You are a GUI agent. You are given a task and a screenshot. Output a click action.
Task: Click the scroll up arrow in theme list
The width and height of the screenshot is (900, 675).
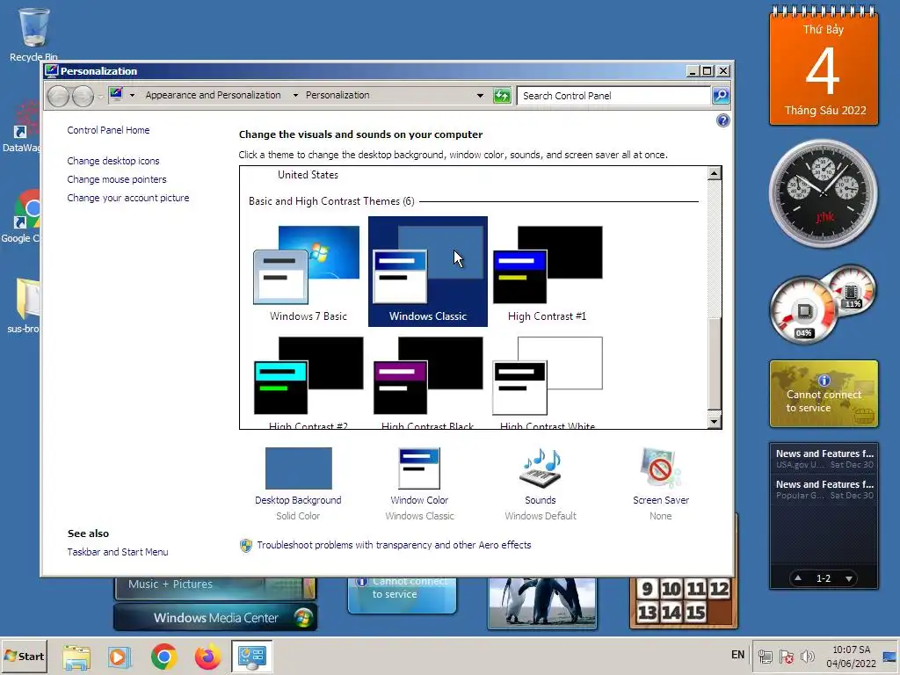[714, 173]
